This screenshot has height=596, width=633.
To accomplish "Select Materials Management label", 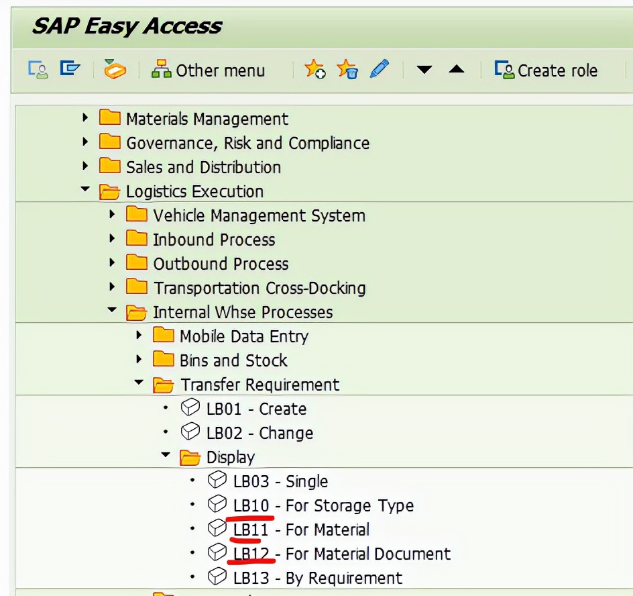I will coord(207,119).
